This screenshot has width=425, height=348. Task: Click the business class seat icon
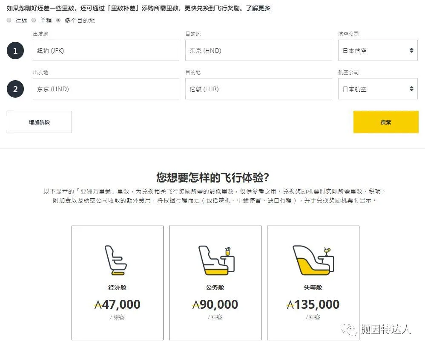[x=215, y=260]
